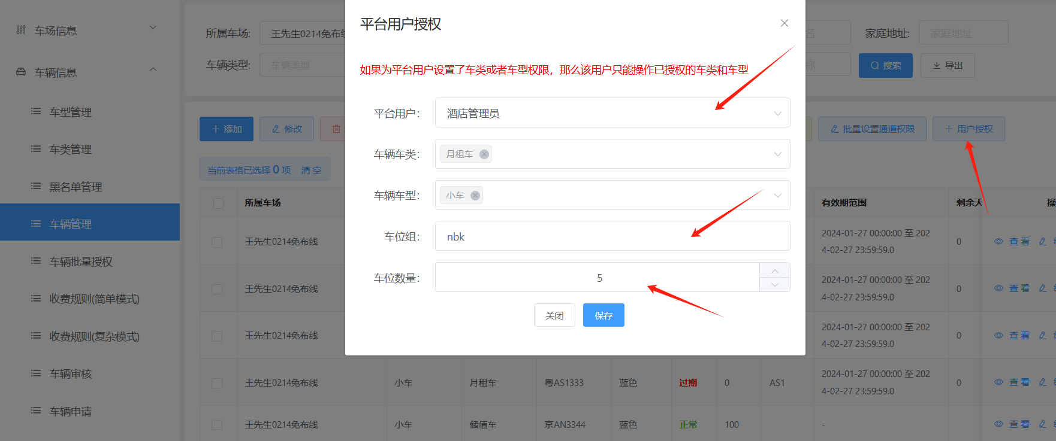
Task: Click 查看 in the first table row
Action: (1012, 241)
